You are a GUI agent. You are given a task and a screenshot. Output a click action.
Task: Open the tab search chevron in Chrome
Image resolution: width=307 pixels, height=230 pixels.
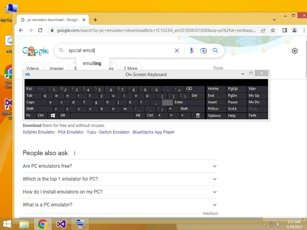274,20
